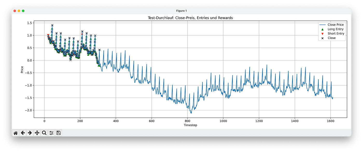Click the x-axis tick label 800
The width and height of the screenshot is (363, 152).
[187, 121]
